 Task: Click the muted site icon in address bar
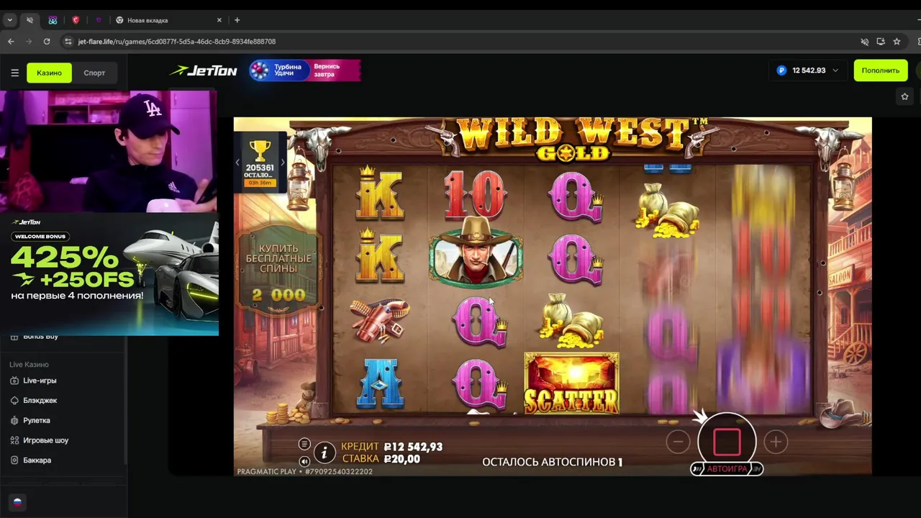(865, 42)
